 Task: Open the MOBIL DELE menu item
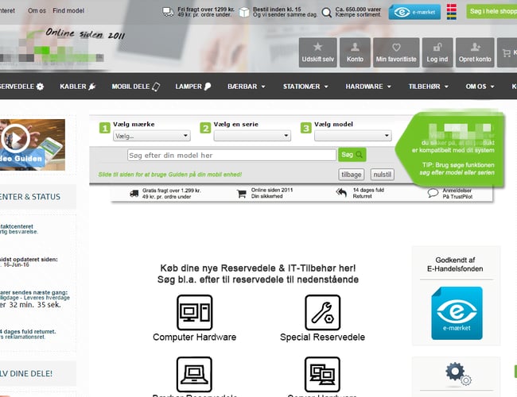coord(136,87)
